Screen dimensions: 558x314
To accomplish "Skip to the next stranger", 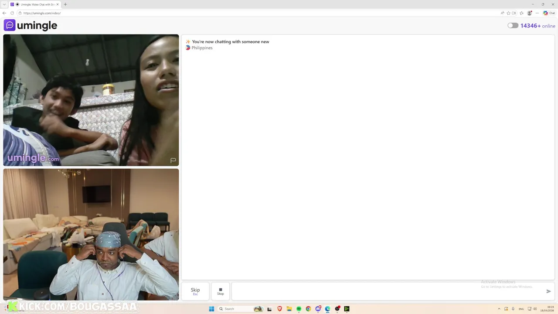I will tap(195, 291).
